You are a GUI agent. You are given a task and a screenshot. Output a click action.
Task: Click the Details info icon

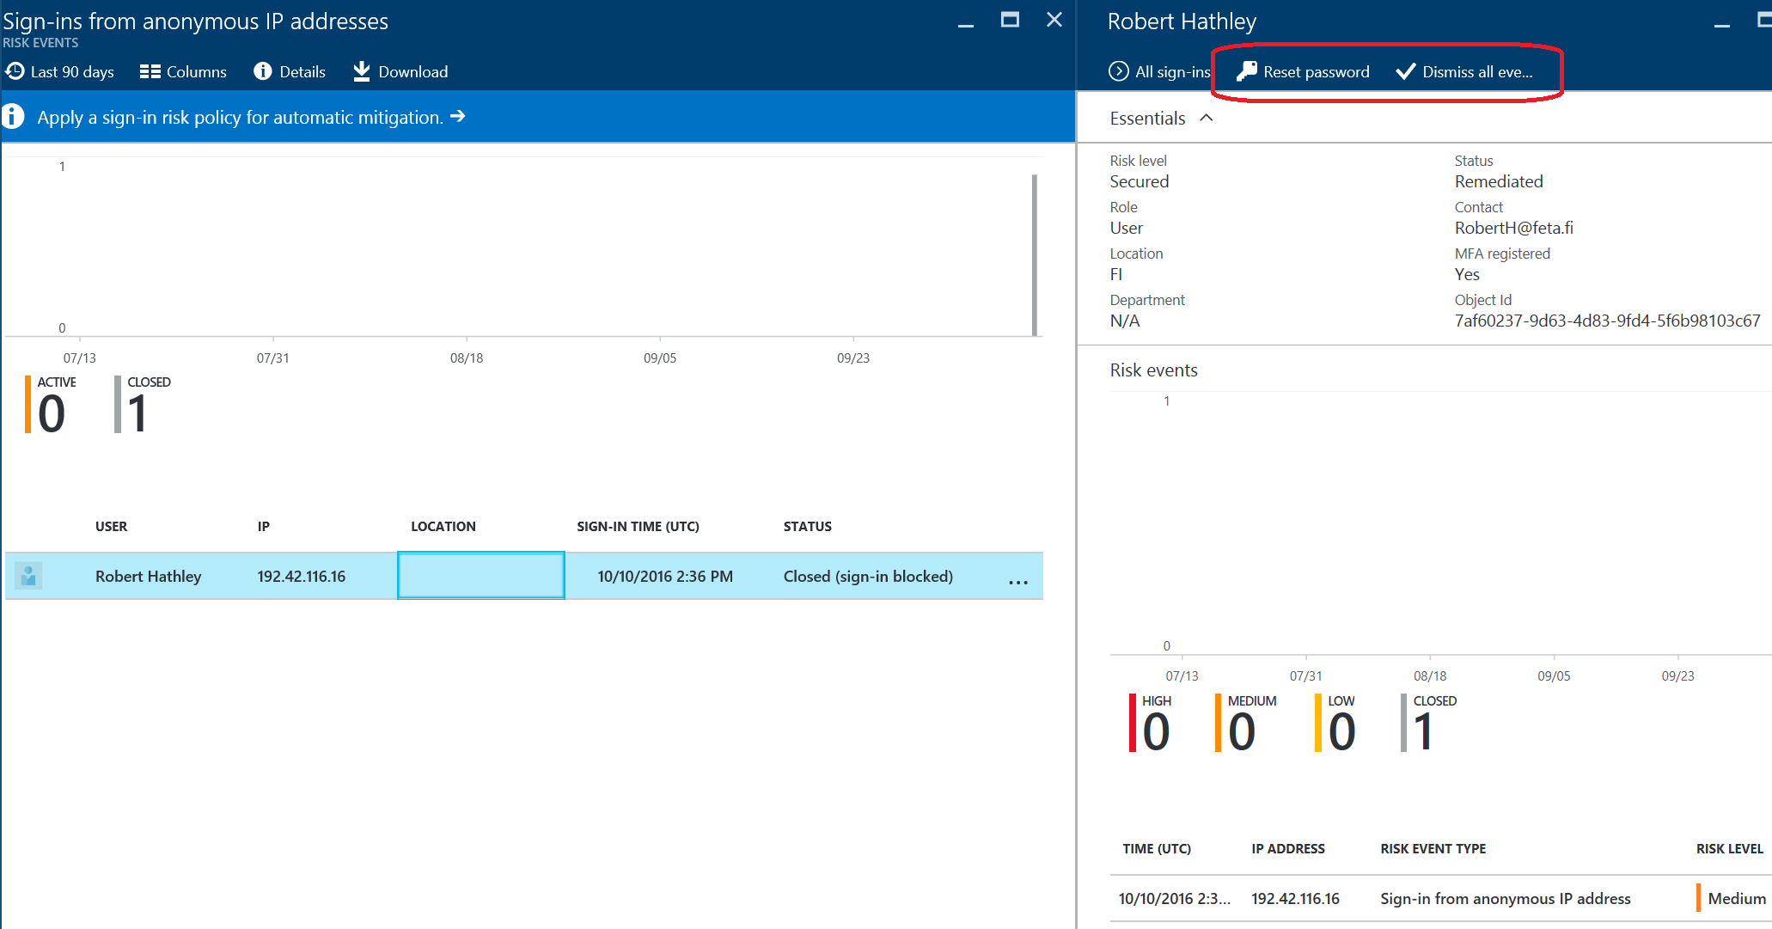[x=262, y=71]
